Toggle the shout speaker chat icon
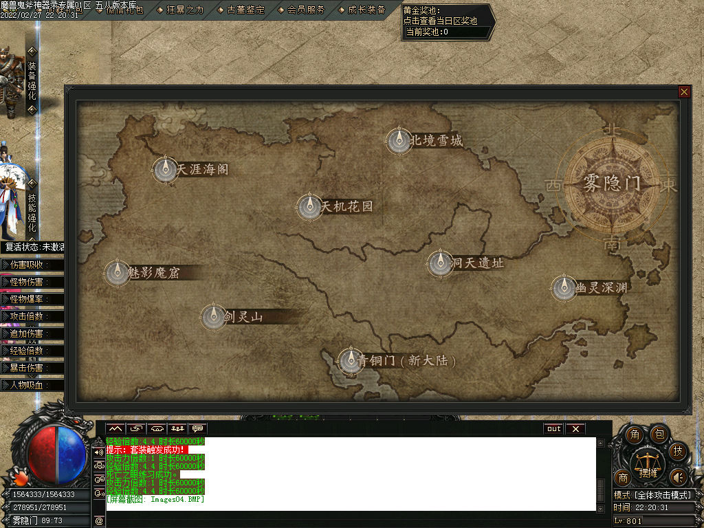Screen dimensions: 704x528 coord(99,452)
